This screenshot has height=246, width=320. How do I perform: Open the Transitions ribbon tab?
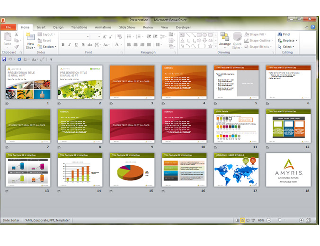coord(79,27)
